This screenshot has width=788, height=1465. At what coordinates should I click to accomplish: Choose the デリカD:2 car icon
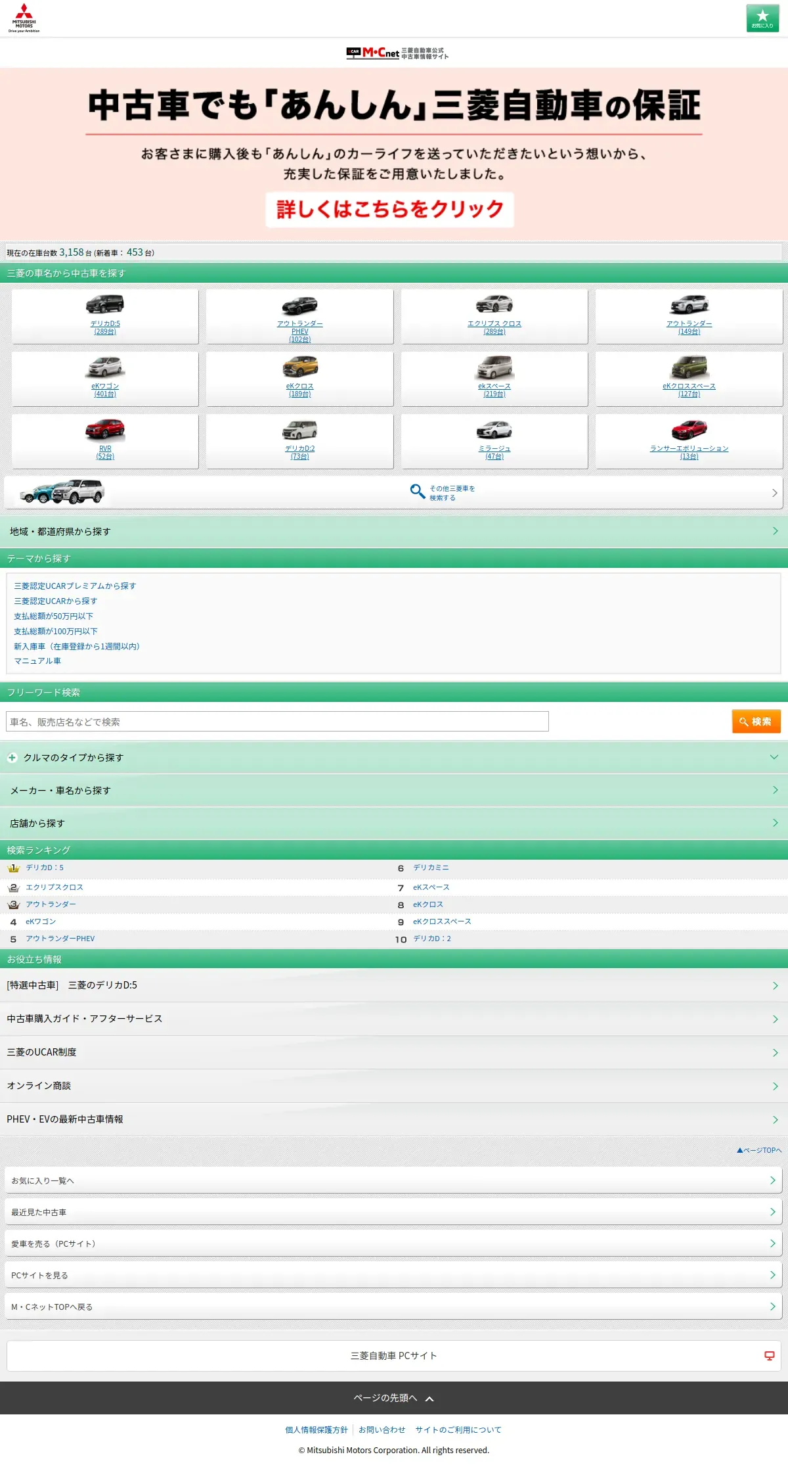coord(299,430)
